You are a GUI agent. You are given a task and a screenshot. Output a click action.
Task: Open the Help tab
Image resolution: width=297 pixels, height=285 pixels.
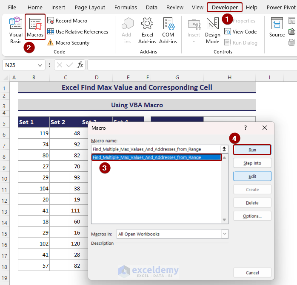tap(251, 7)
